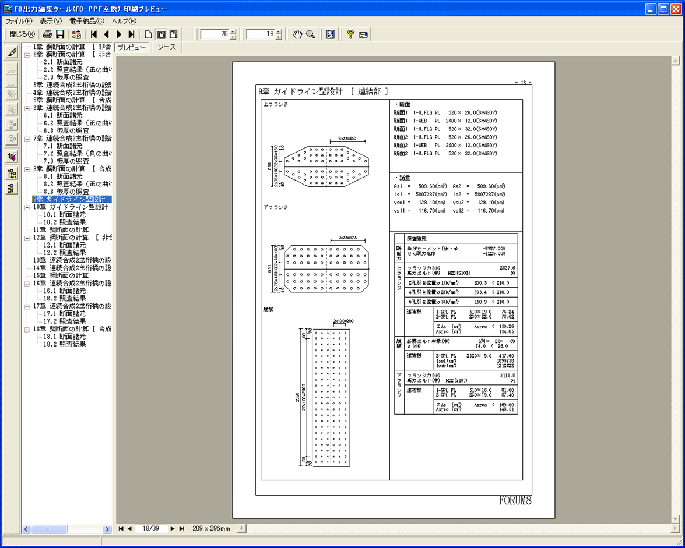Open the output settings icon beside save
685x548 pixels.
pyautogui.click(x=76, y=34)
